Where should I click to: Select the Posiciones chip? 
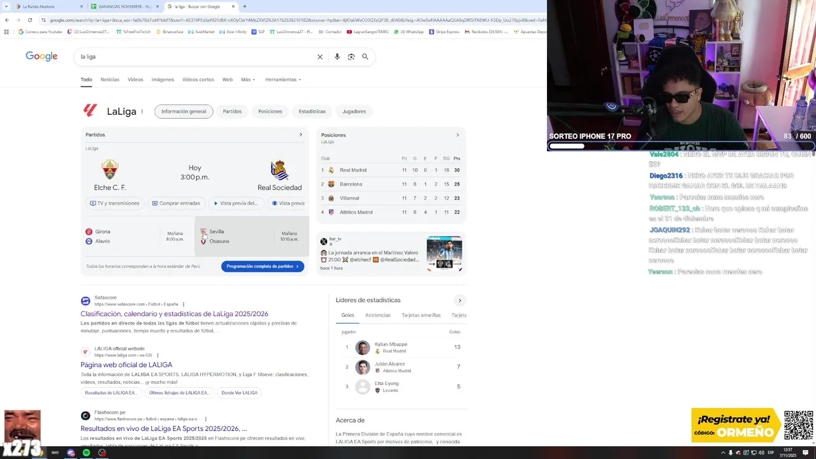pos(270,112)
